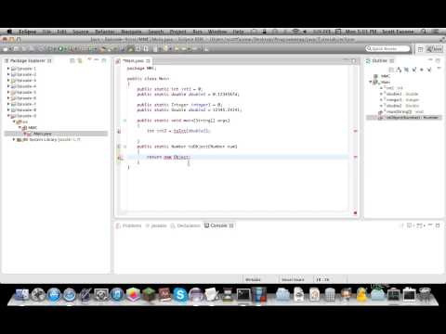Collapse the Main class in Outline
The image size is (446, 334).
[x=370, y=82]
